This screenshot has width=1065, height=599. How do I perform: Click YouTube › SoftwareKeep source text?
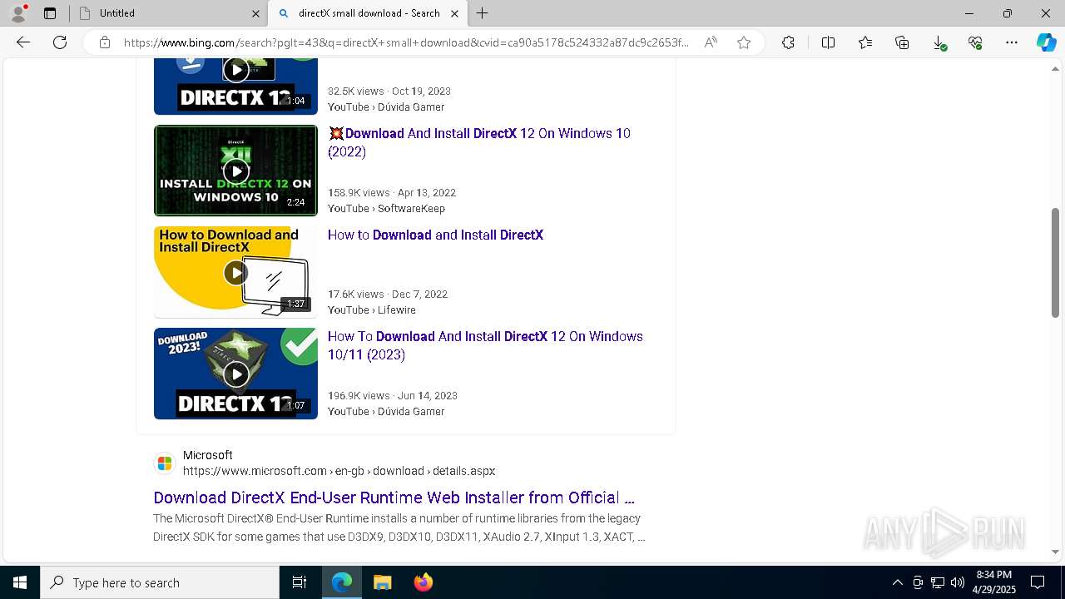point(386,209)
